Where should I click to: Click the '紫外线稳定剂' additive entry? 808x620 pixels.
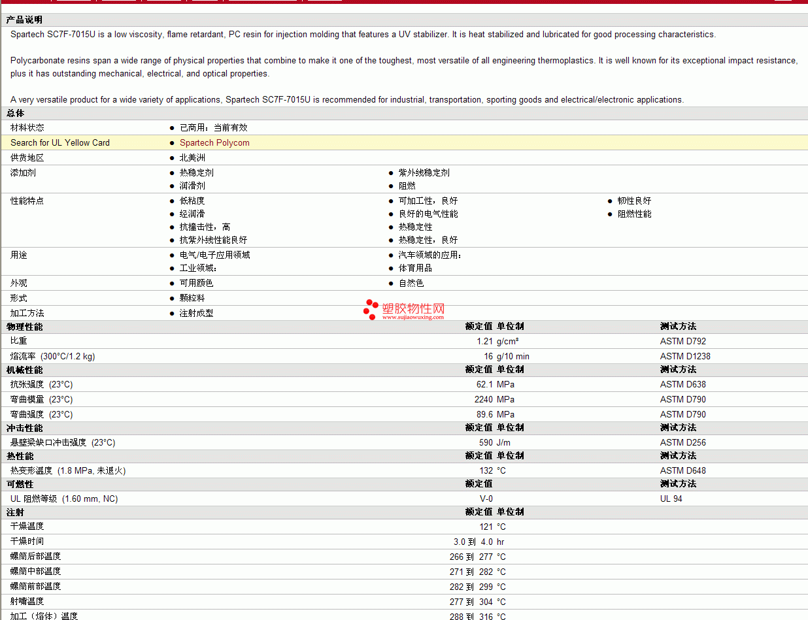(424, 172)
